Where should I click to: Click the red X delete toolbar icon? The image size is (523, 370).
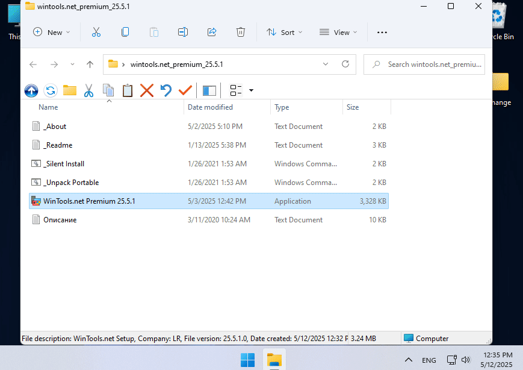(147, 90)
